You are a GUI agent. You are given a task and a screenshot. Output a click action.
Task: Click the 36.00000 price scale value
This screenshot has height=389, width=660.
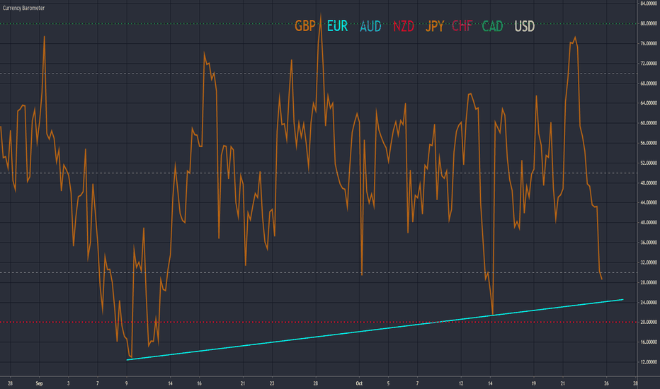pyautogui.click(x=649, y=243)
